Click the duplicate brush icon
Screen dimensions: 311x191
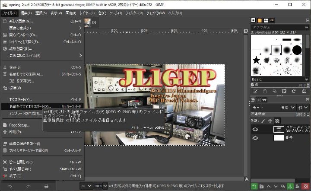(274, 92)
